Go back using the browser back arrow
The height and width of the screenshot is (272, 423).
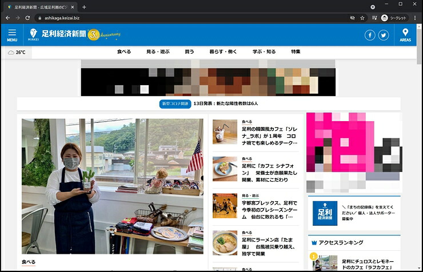pos(8,18)
